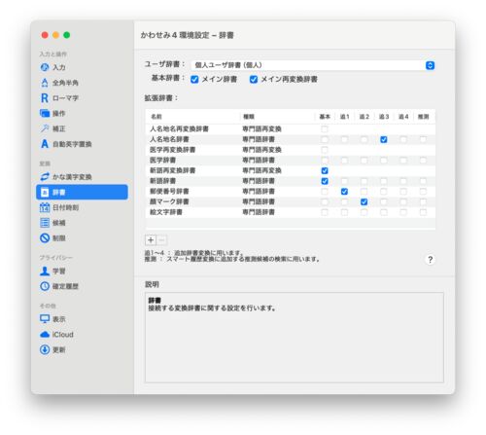The width and height of the screenshot is (486, 435).
Task: Select the 医学辞書 row name
Action: (x=162, y=161)
